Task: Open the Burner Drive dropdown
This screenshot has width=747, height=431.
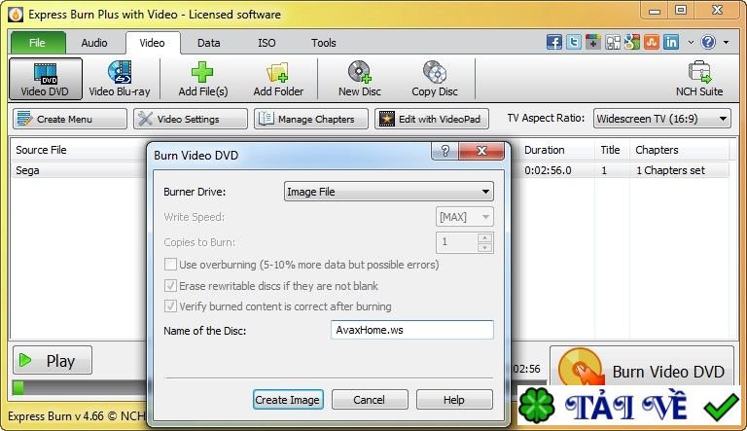Action: point(389,192)
